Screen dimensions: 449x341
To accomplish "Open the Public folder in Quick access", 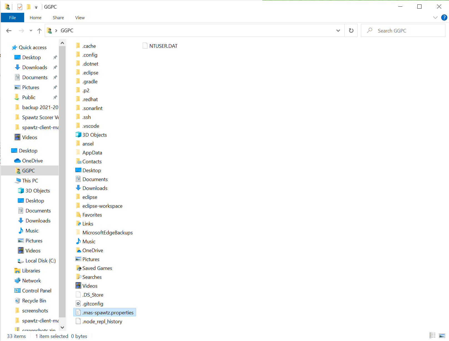I will pos(29,97).
